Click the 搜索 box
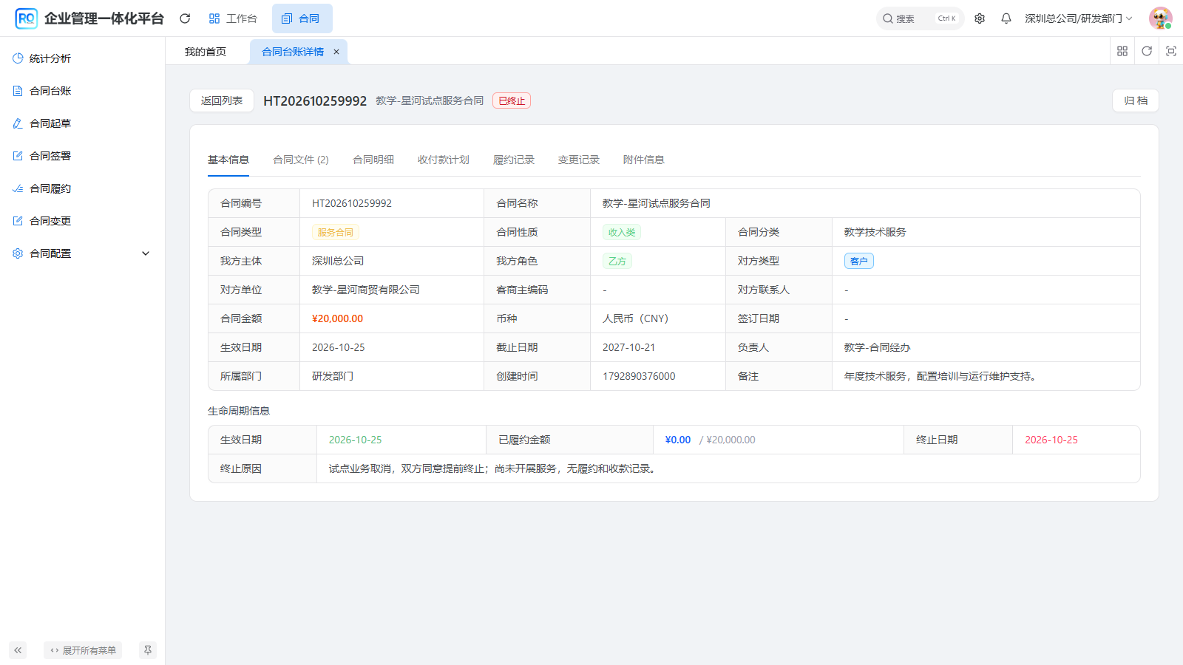This screenshot has height=665, width=1183. [x=920, y=18]
